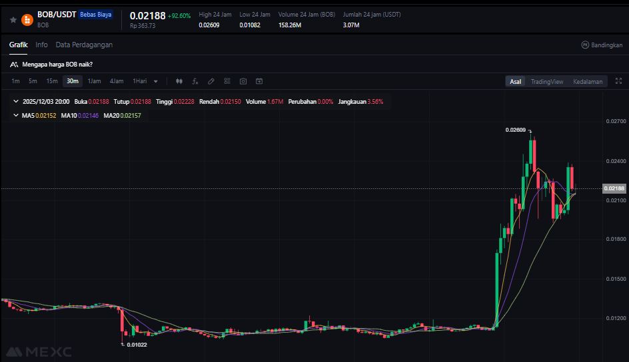The height and width of the screenshot is (362, 629).
Task: Collapse the MA indicator legend row
Action: tap(16, 115)
